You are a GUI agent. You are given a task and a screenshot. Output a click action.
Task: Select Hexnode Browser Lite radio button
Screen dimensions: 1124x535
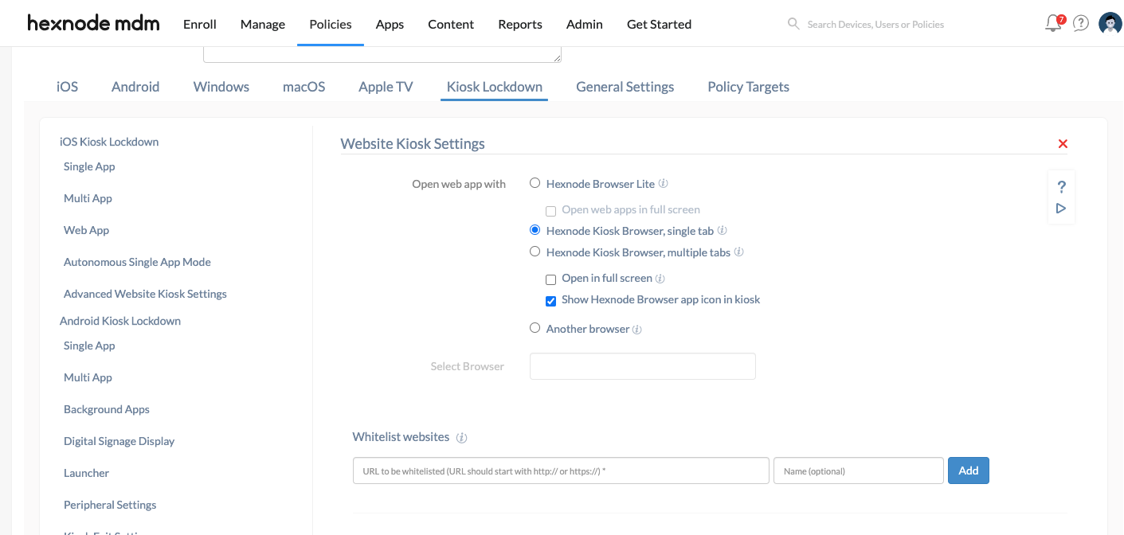click(535, 183)
